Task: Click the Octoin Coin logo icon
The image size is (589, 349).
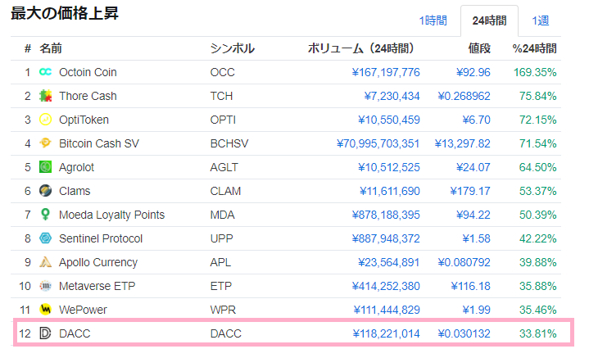Action: coord(46,72)
